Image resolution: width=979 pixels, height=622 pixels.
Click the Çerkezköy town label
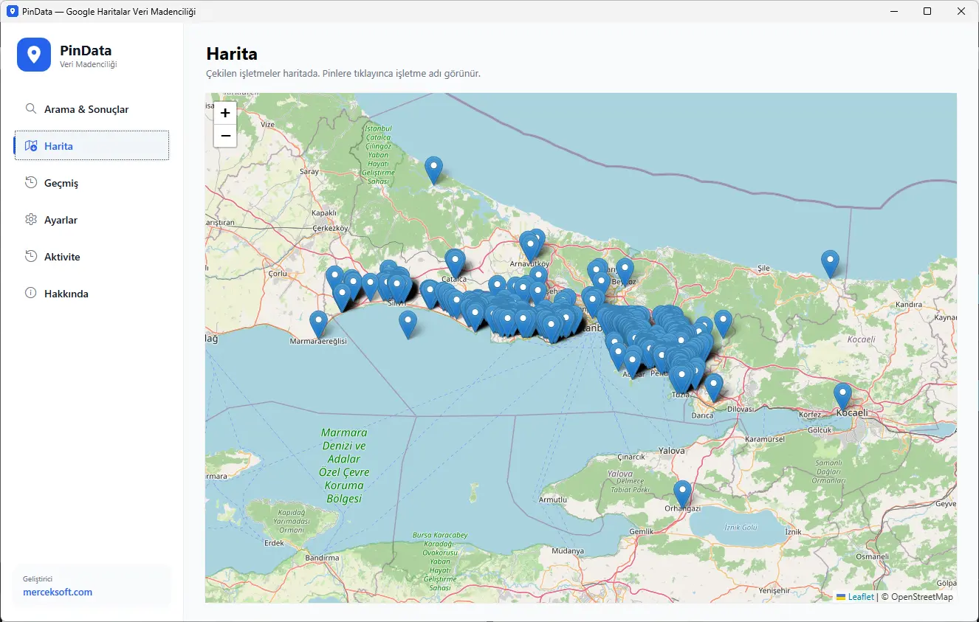click(330, 228)
